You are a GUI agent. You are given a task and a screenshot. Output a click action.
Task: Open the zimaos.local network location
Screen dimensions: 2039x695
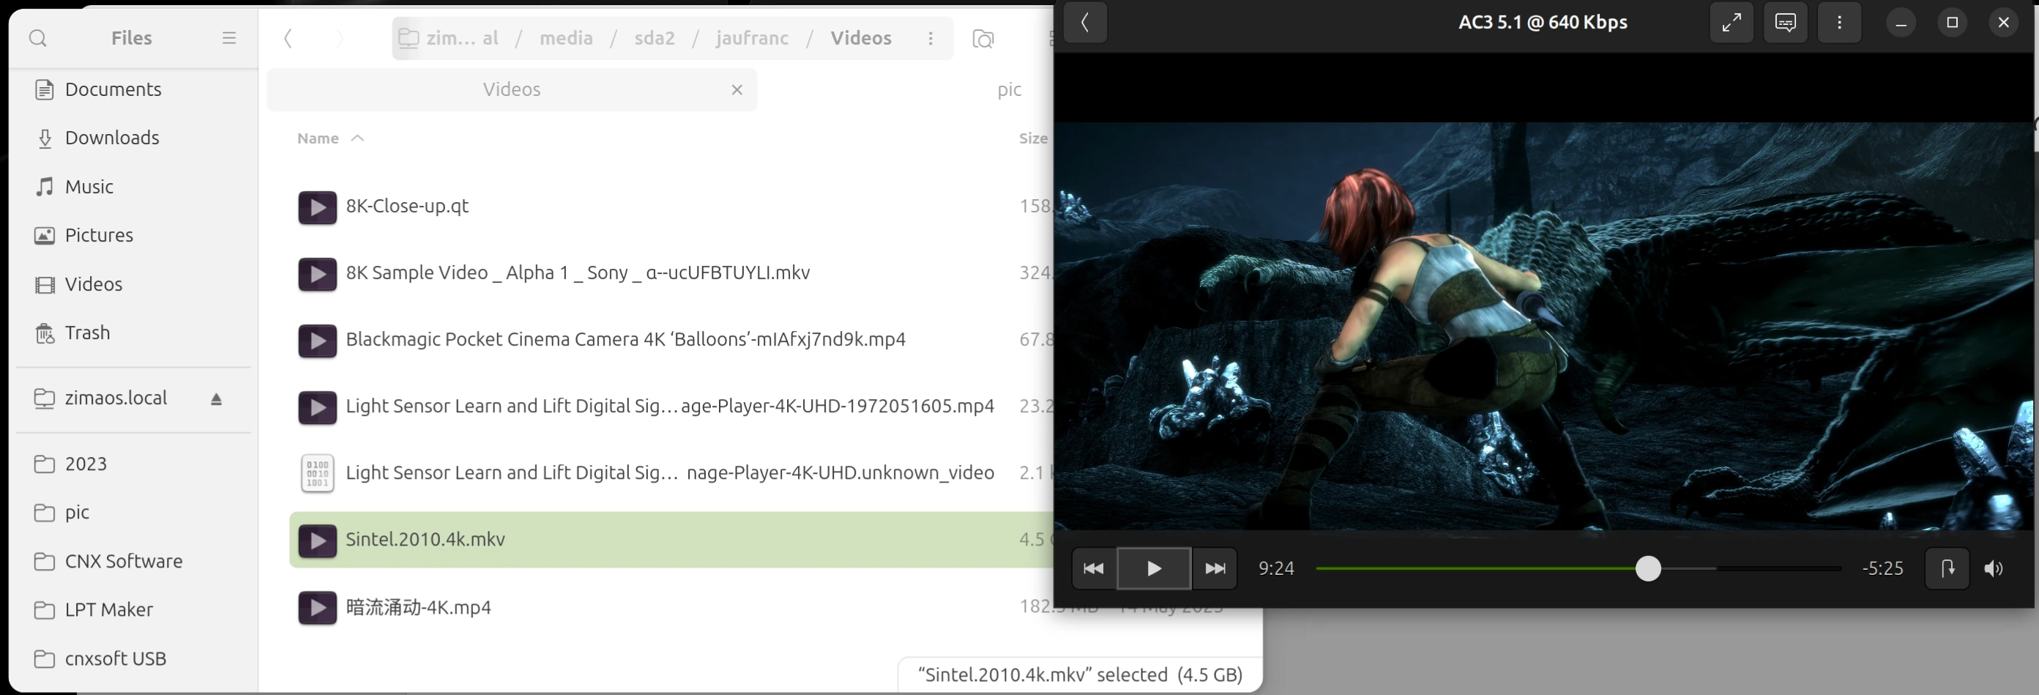pos(116,398)
